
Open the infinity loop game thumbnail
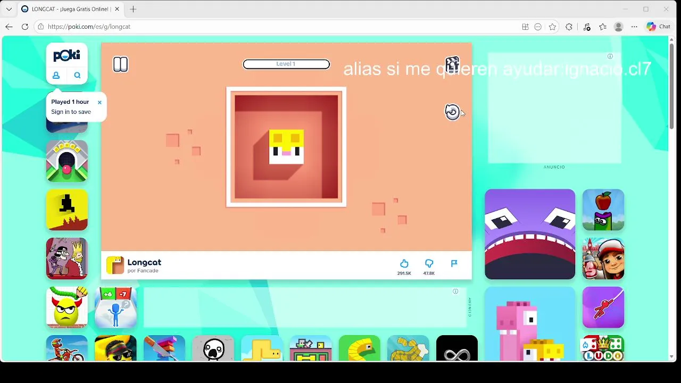point(457,349)
